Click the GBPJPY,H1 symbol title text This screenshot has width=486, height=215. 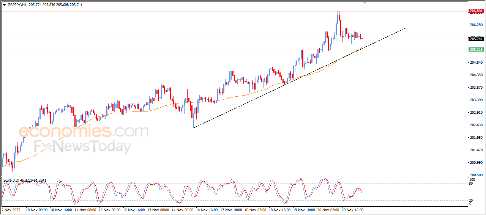click(17, 5)
